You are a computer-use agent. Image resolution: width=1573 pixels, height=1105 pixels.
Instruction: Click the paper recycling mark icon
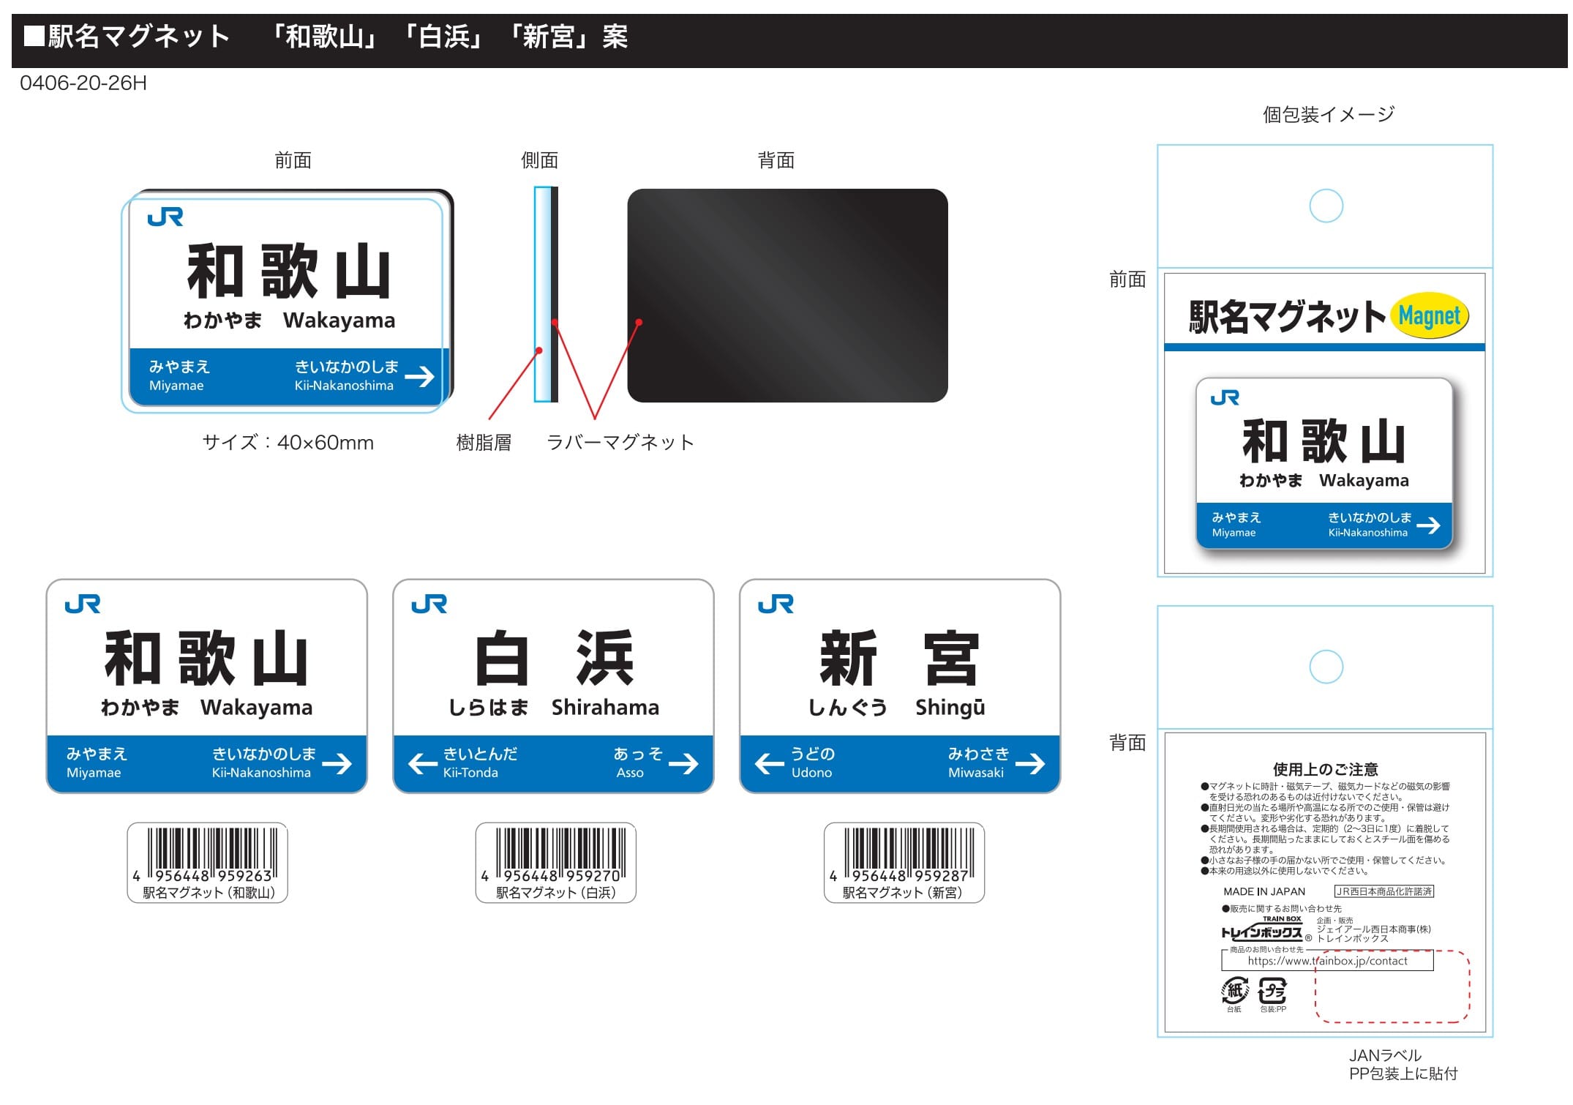(1235, 991)
